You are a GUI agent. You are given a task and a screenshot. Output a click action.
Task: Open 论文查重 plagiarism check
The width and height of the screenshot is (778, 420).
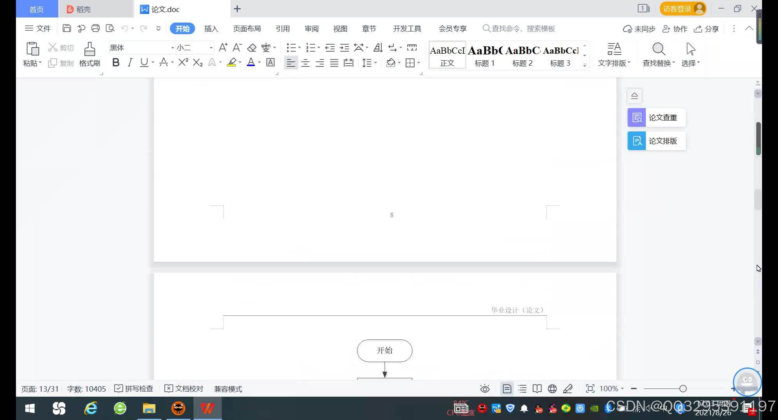coord(657,117)
